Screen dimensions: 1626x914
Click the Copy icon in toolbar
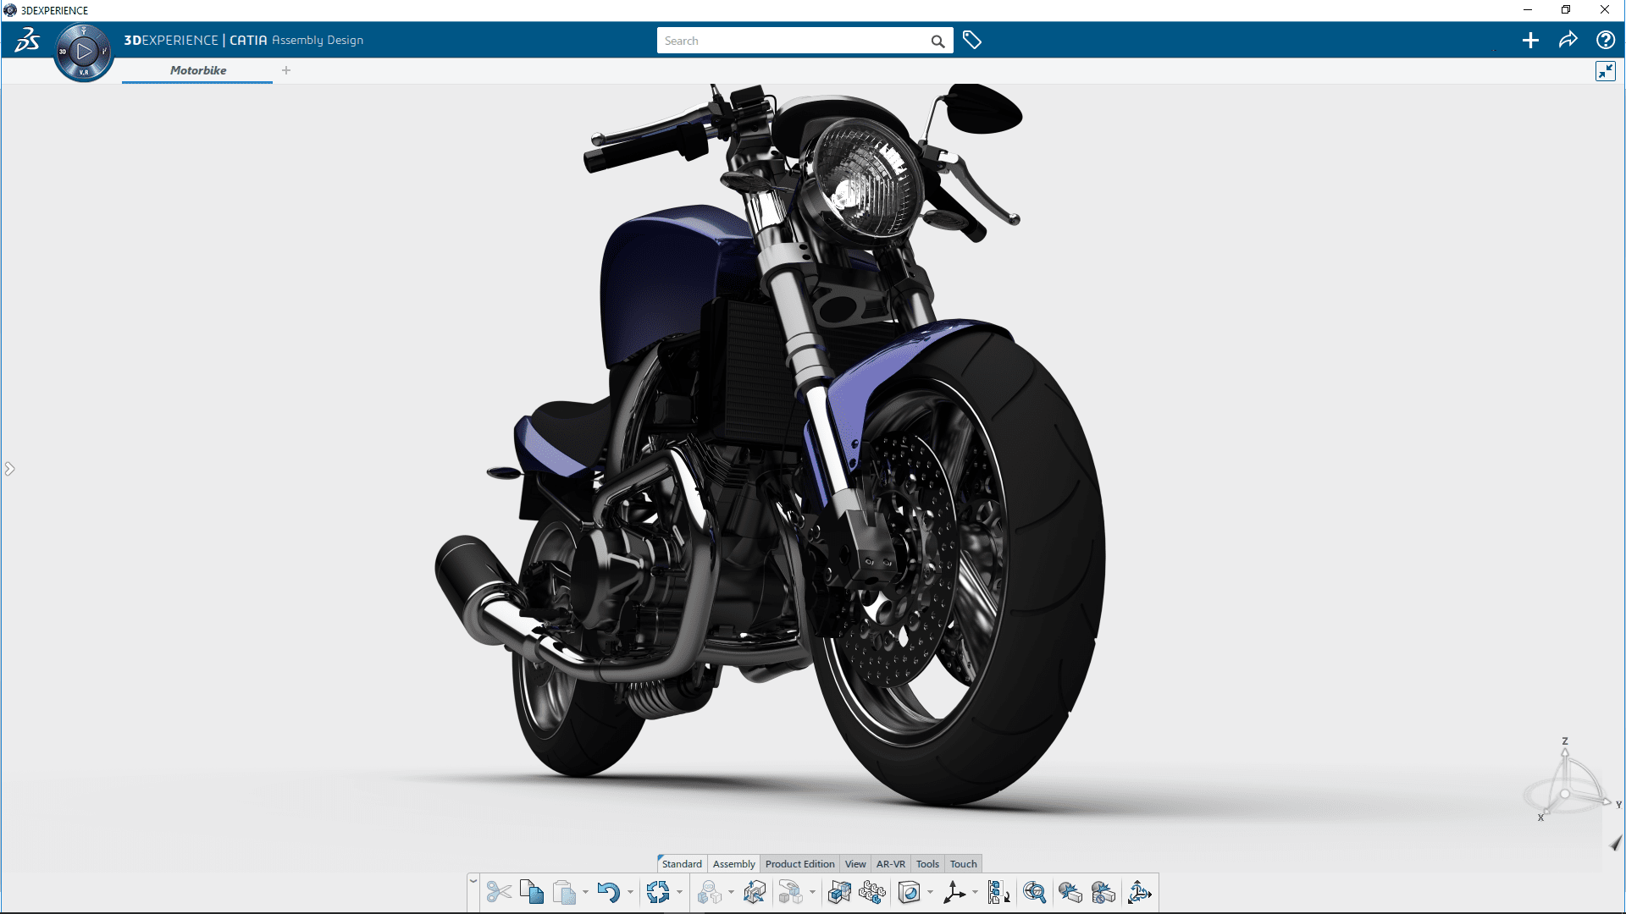point(532,892)
